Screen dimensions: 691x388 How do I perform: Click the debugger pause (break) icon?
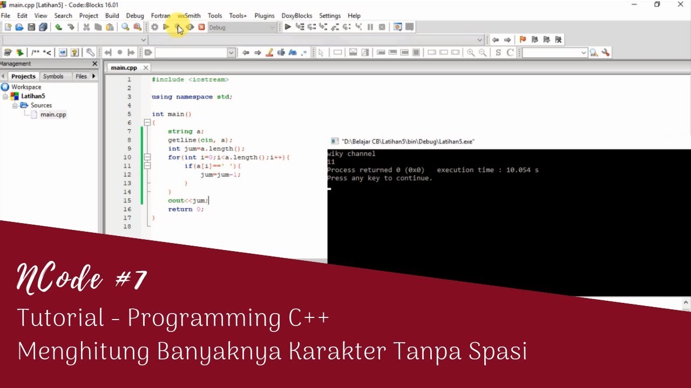click(370, 27)
